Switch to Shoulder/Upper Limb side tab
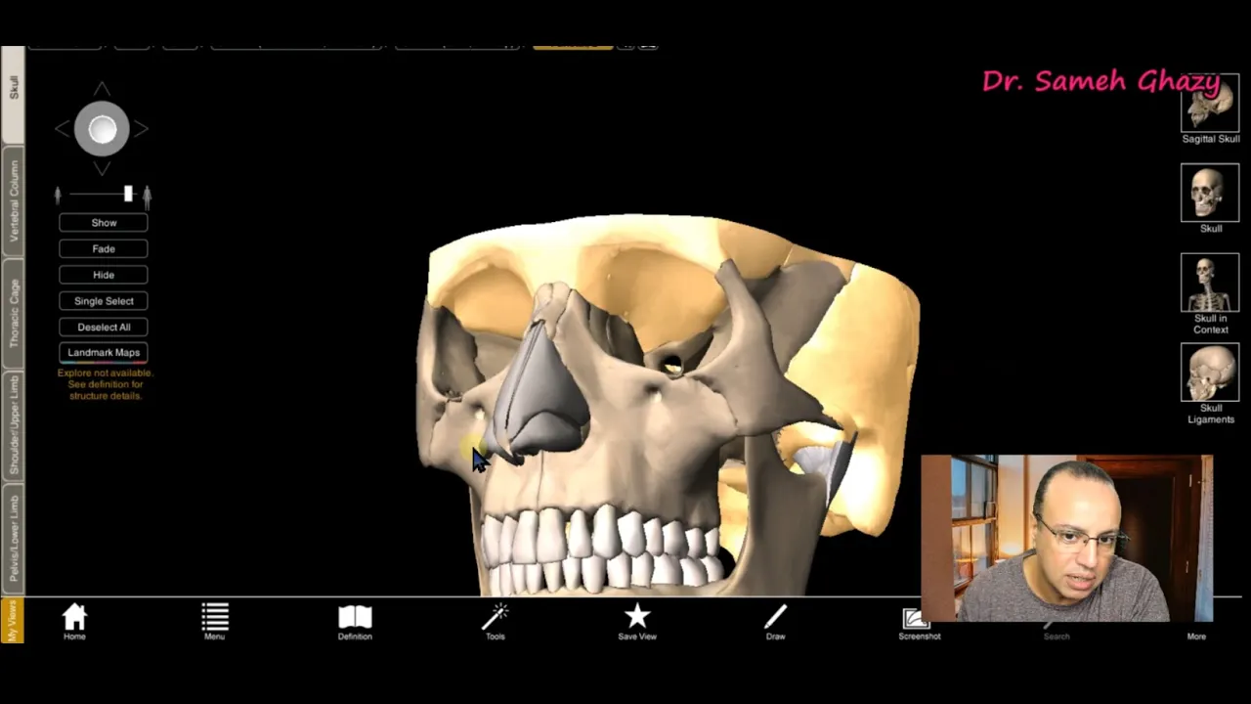1251x704 pixels. (13, 426)
